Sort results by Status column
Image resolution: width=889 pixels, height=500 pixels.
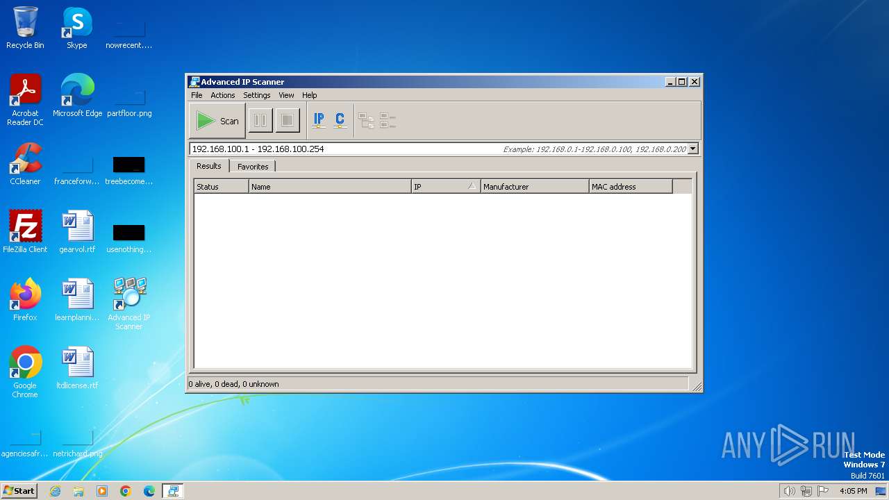coord(222,186)
